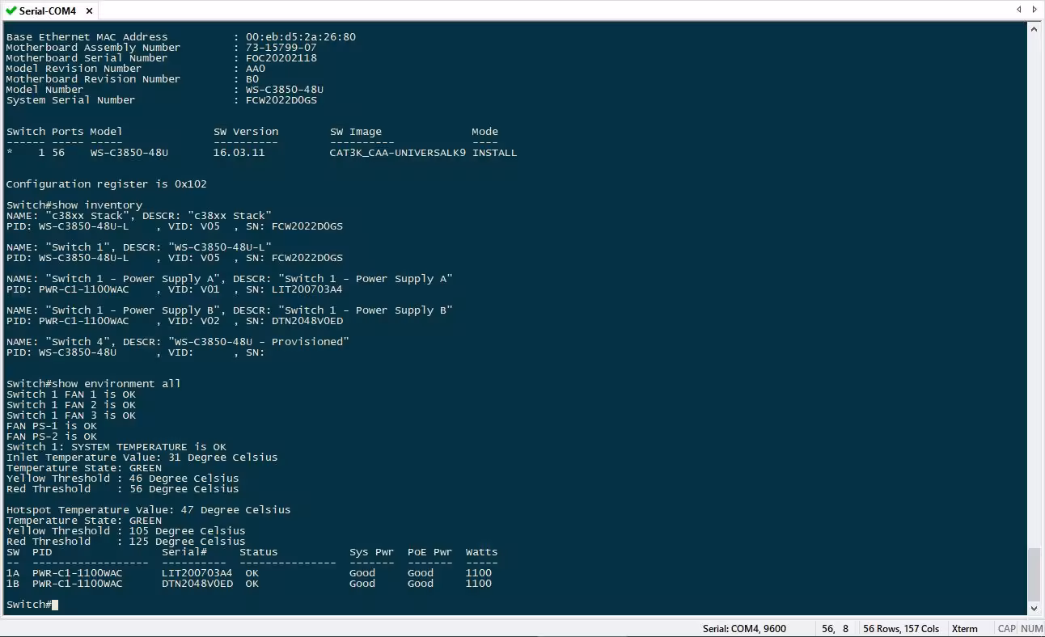Click the tab scroll left arrow
The image size is (1045, 637).
[1019, 10]
